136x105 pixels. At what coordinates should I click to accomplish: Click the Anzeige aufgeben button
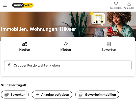click(52, 94)
